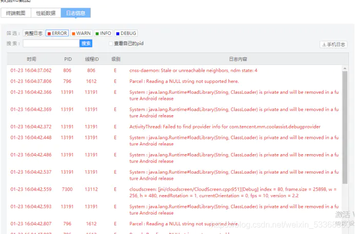Click the PID column header

coord(68,59)
